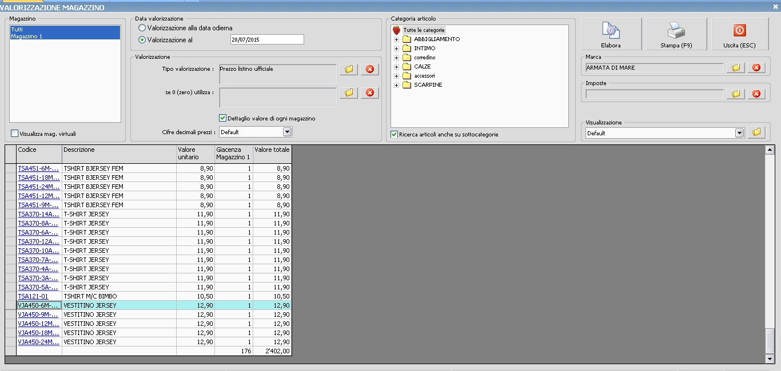The height and width of the screenshot is (371, 781).
Task: Open item link VJA450-24M
Action: pos(38,342)
